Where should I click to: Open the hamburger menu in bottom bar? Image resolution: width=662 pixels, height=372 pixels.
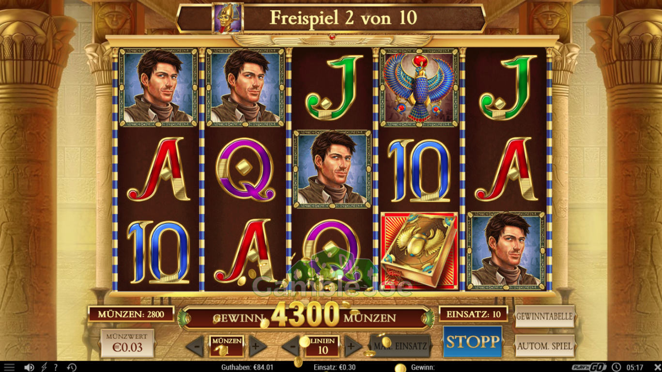(9, 367)
